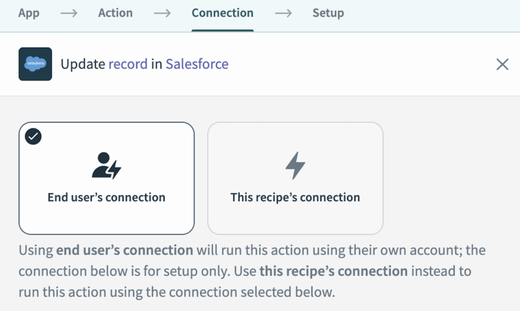
Task: Go to the App step
Action: click(x=29, y=13)
